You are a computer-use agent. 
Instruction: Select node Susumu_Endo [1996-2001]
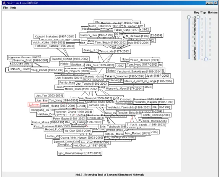coord(31,60)
